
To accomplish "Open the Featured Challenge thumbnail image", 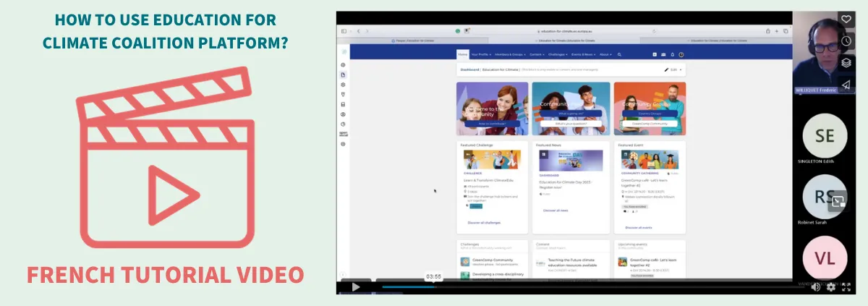I will coord(491,160).
